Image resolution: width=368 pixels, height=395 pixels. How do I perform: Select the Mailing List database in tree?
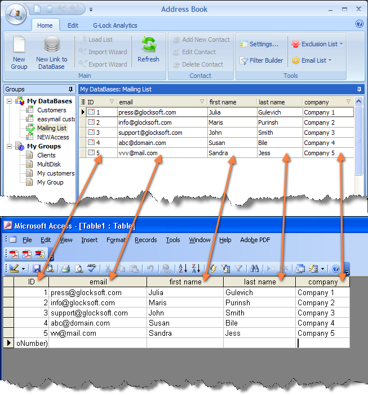[x=51, y=128]
